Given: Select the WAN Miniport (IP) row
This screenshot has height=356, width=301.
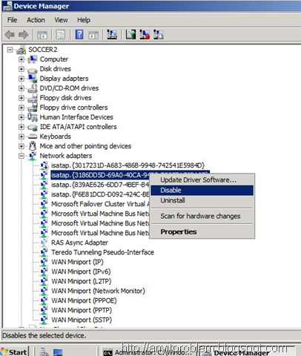Looking at the screenshot, I should click(77, 262).
